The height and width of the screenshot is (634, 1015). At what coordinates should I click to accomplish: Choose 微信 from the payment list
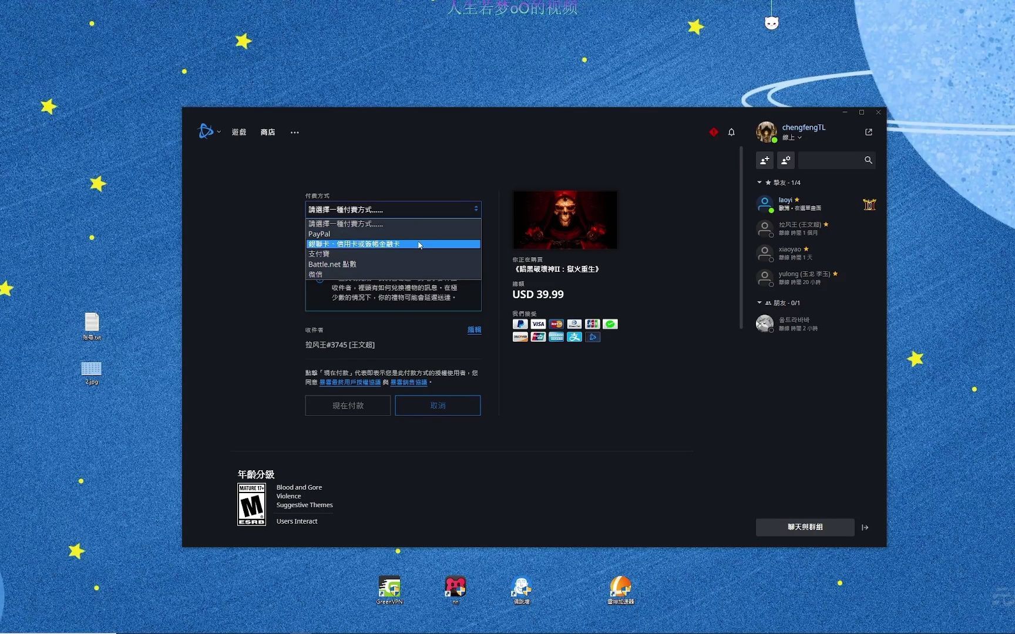[393, 274]
